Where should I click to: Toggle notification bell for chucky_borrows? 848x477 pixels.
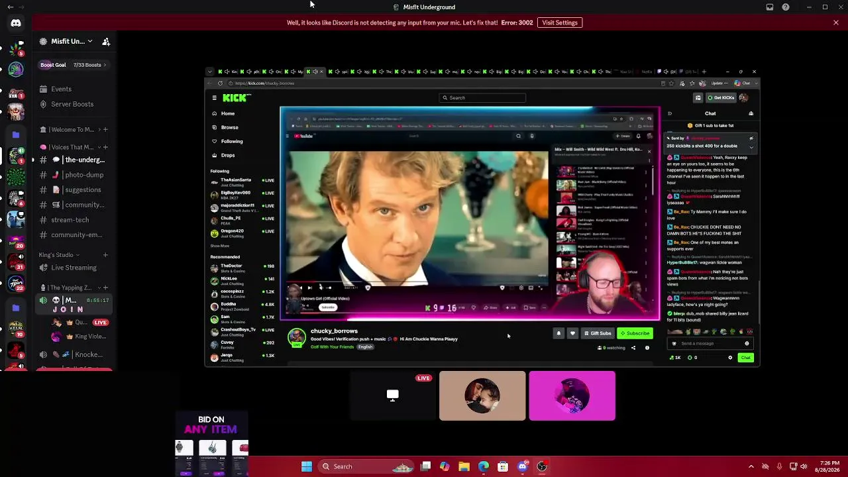(x=558, y=333)
